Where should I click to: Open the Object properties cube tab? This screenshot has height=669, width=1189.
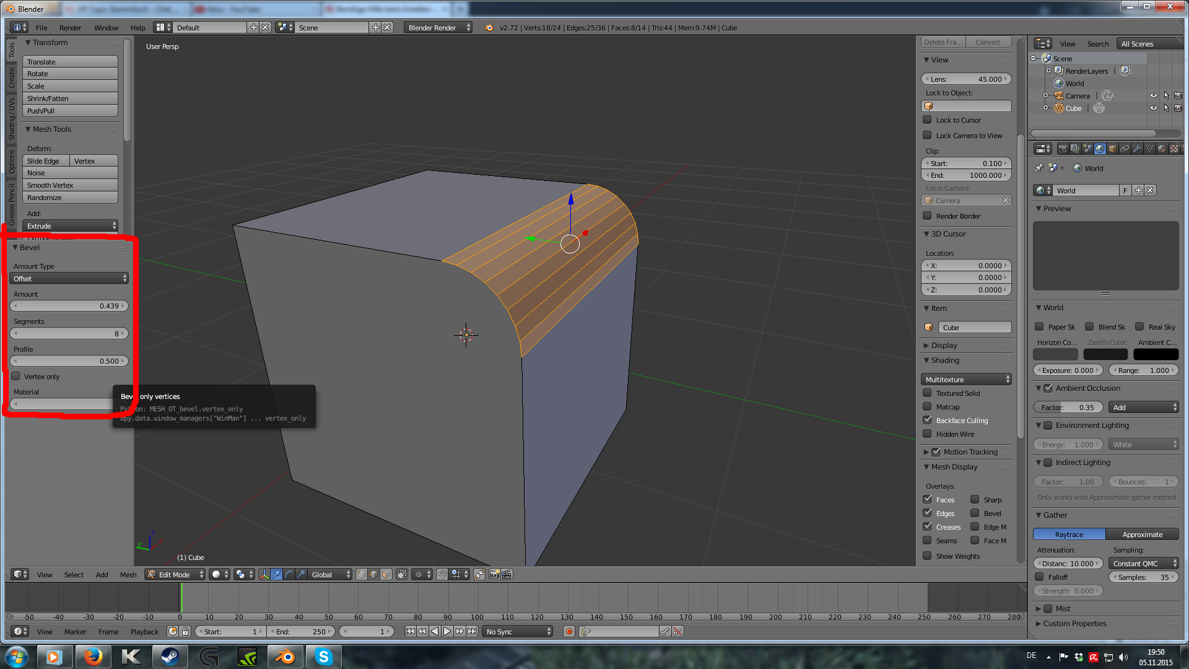click(1112, 149)
